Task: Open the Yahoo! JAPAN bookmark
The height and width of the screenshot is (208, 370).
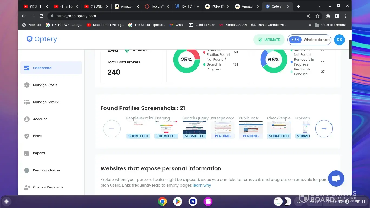Action: 233,25
